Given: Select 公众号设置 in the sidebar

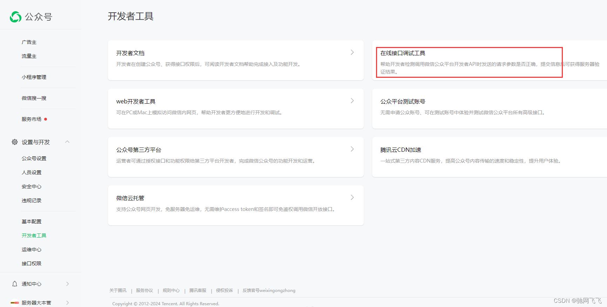Looking at the screenshot, I should (34, 158).
